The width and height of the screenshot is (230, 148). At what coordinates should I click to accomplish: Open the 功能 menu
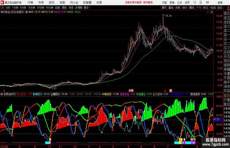(x=164, y=2)
